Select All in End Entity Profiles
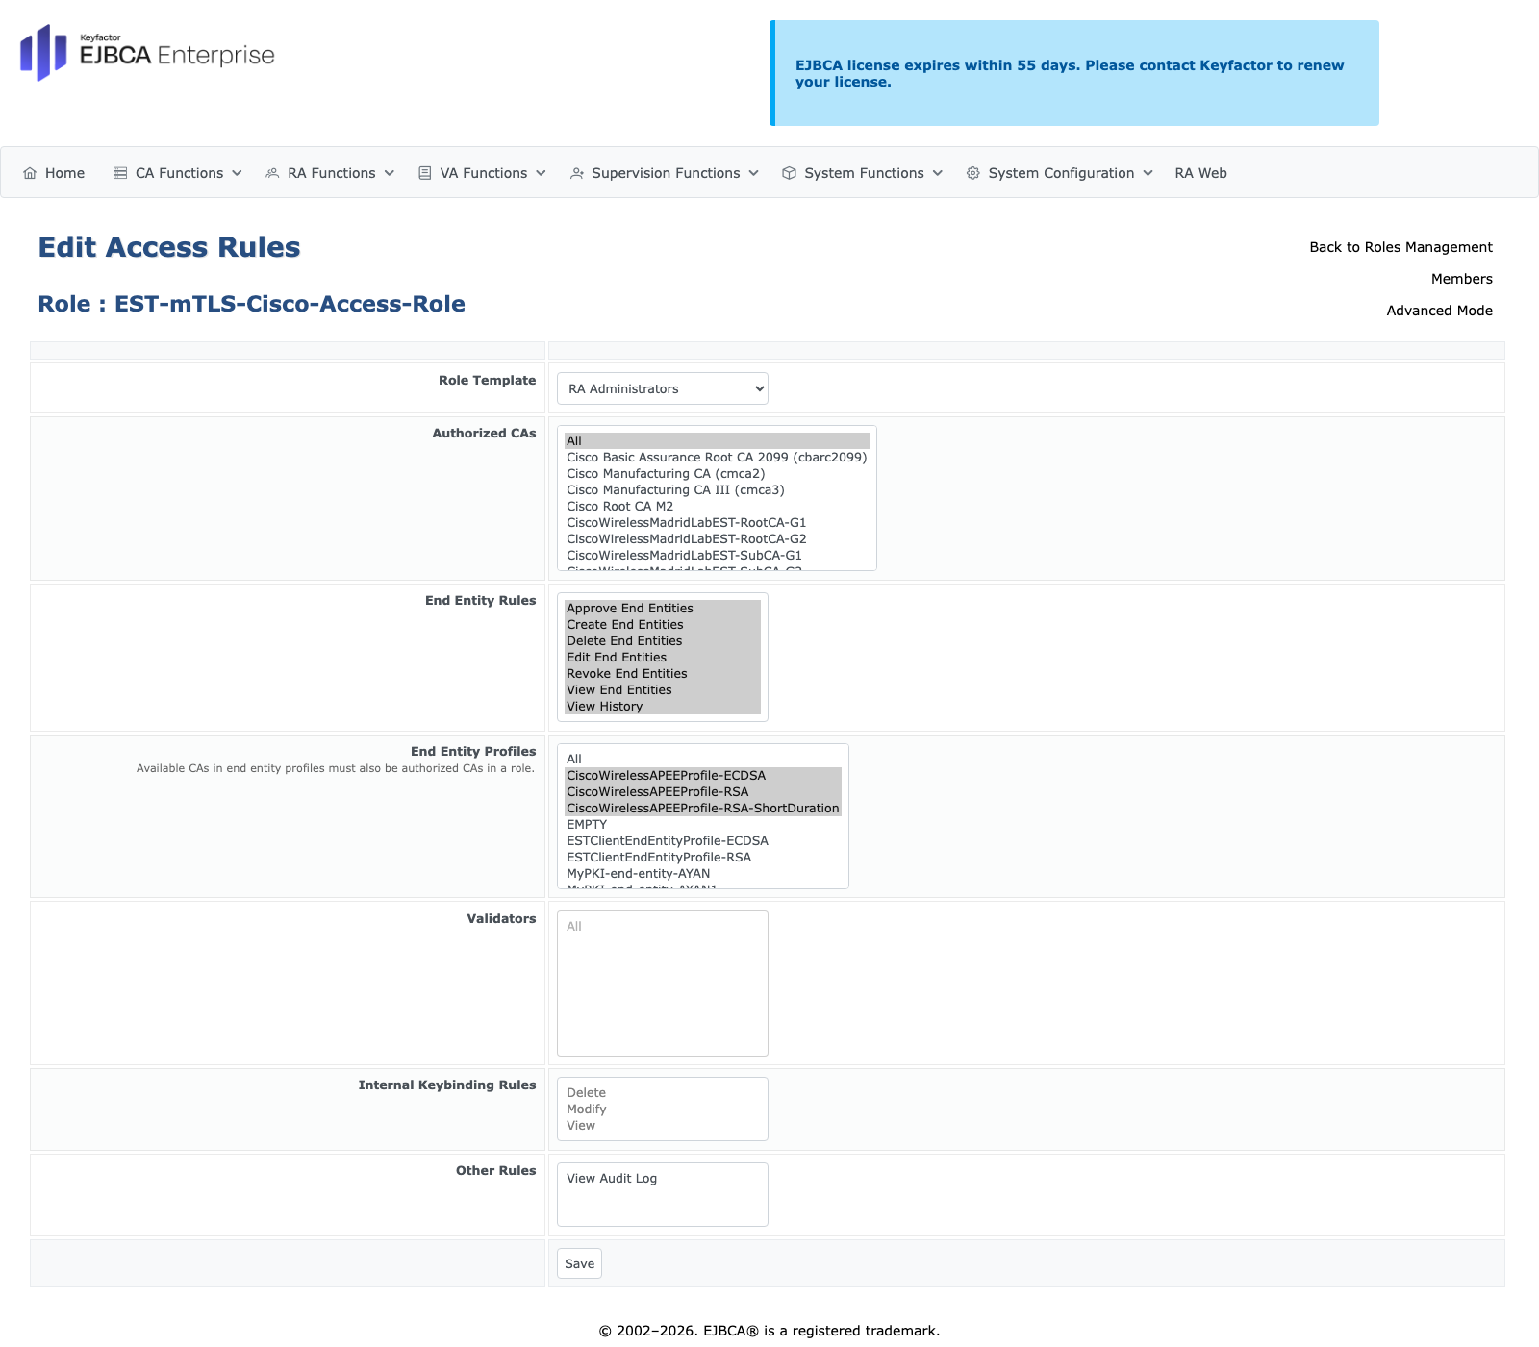Viewport: 1539px width, 1347px height. pyautogui.click(x=703, y=760)
